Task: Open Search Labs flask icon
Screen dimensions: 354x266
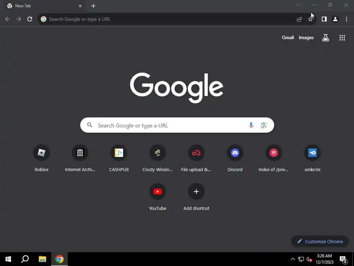Action: [326, 37]
